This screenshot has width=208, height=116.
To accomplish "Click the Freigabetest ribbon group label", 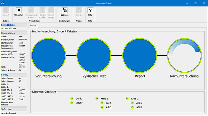I will coord(34,21).
